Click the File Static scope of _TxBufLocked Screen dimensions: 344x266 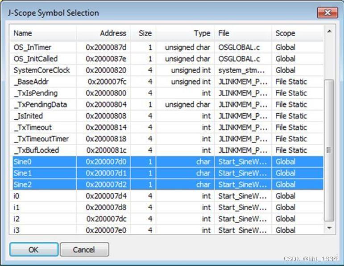click(291, 150)
